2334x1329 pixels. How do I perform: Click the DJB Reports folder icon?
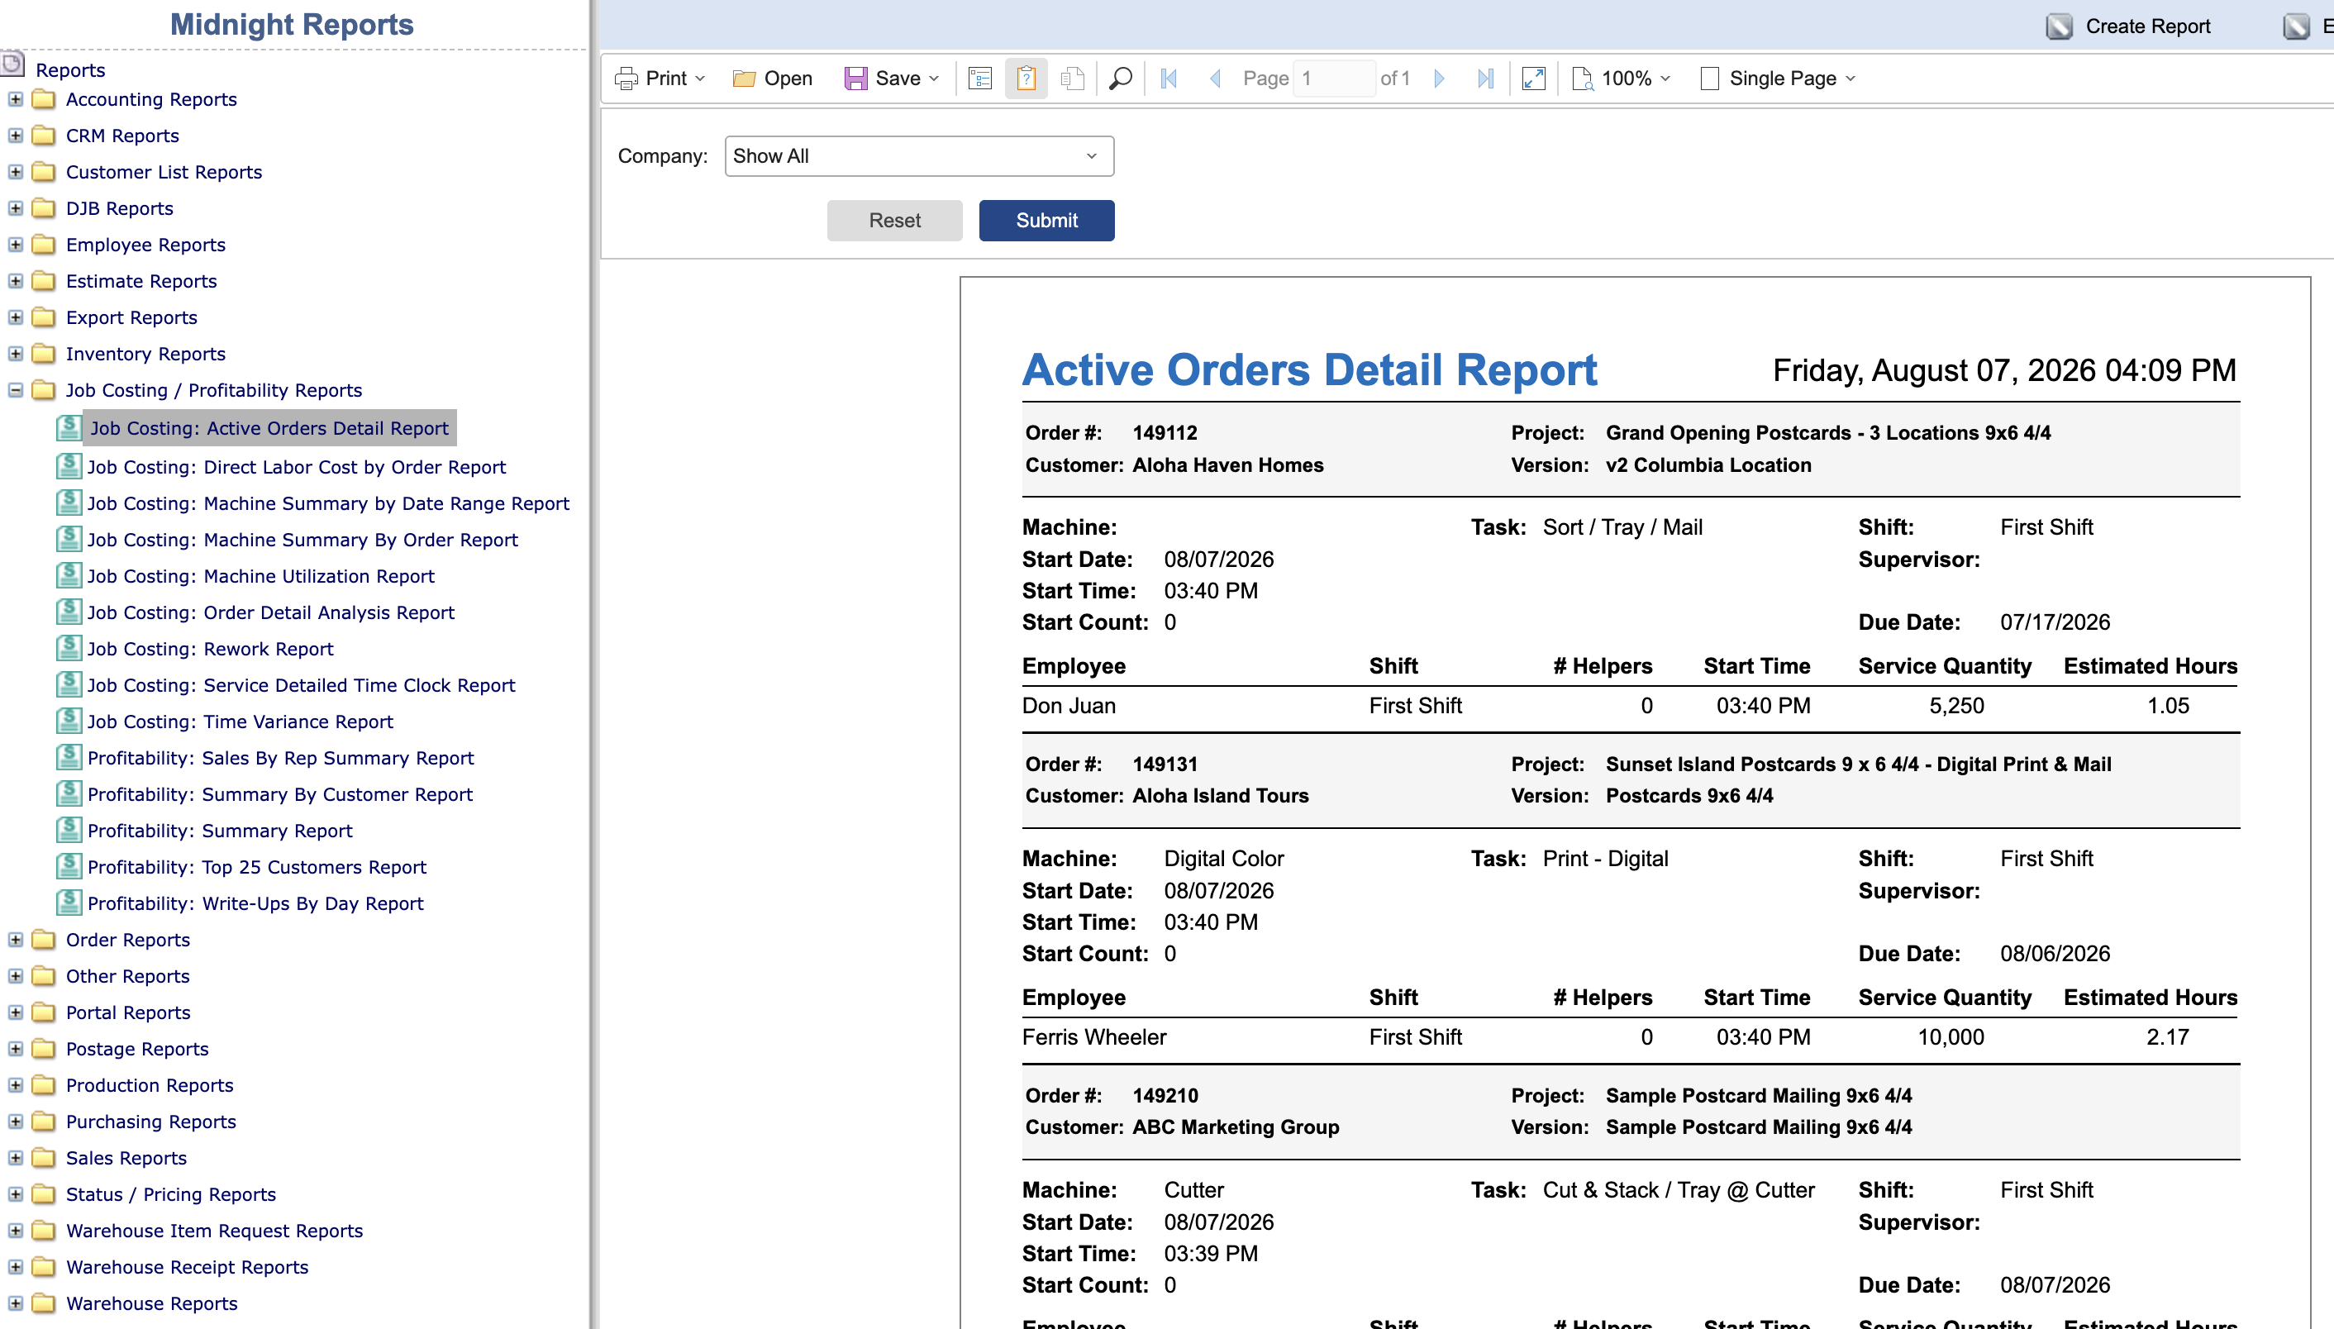(x=43, y=208)
